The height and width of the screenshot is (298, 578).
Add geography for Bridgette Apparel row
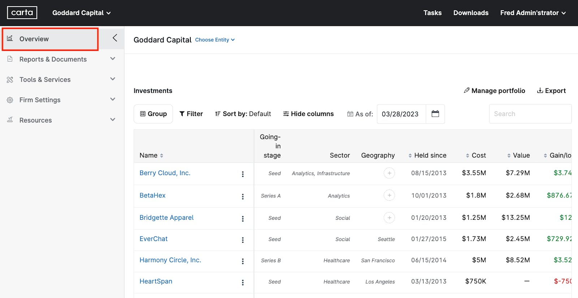click(389, 218)
